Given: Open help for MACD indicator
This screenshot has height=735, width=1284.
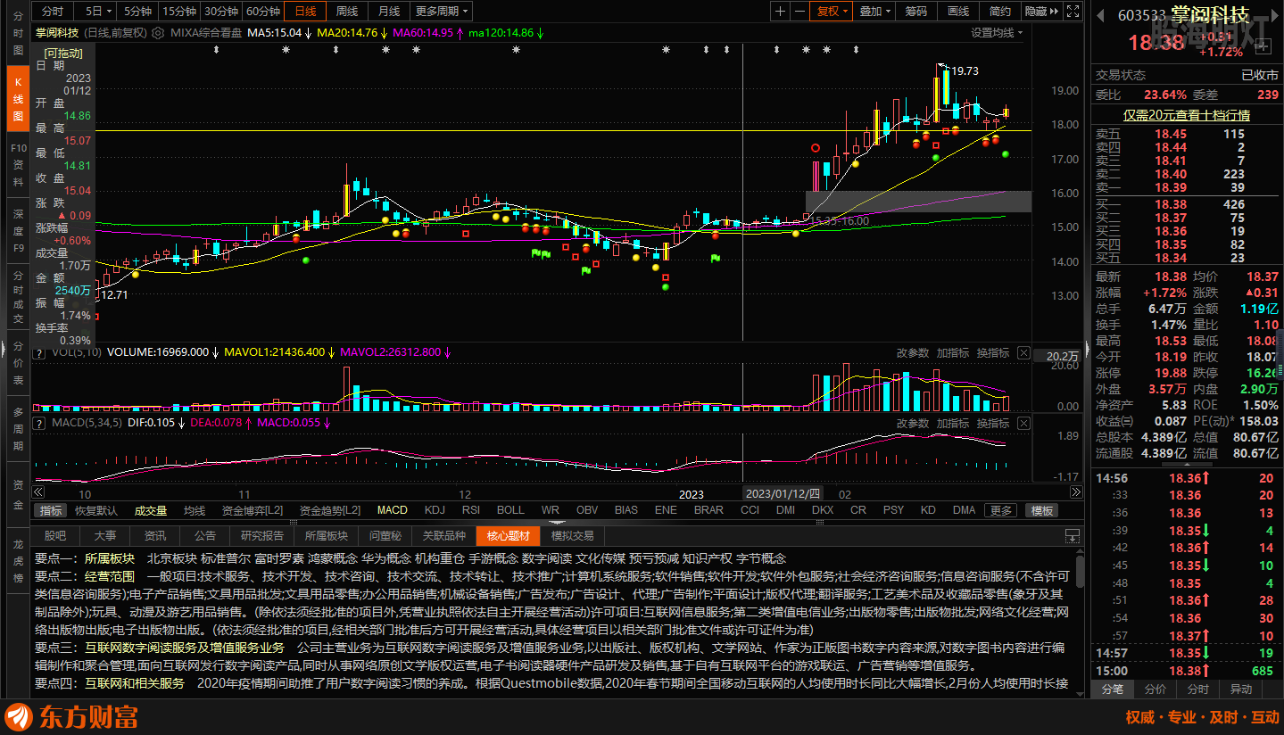Looking at the screenshot, I should click(39, 423).
